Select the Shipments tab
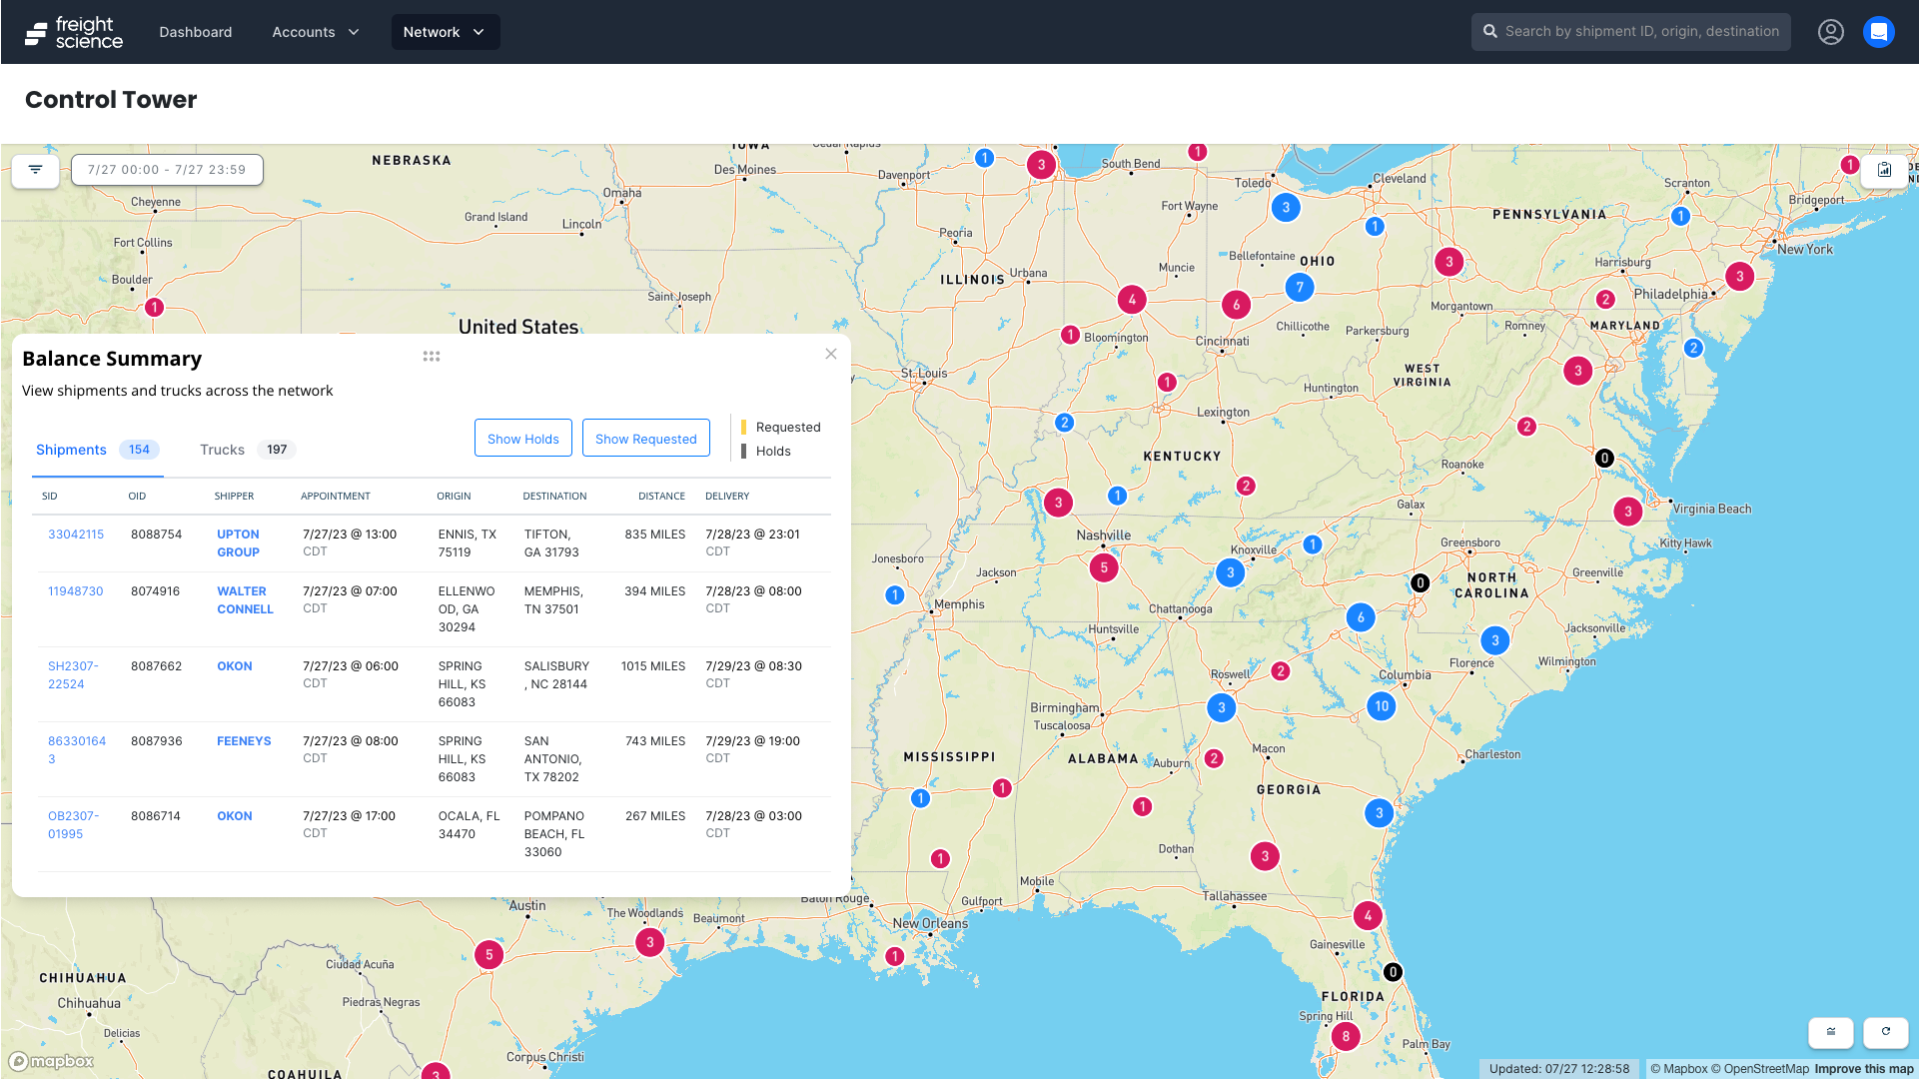Screen dimensions: 1919x1079 coord(71,450)
